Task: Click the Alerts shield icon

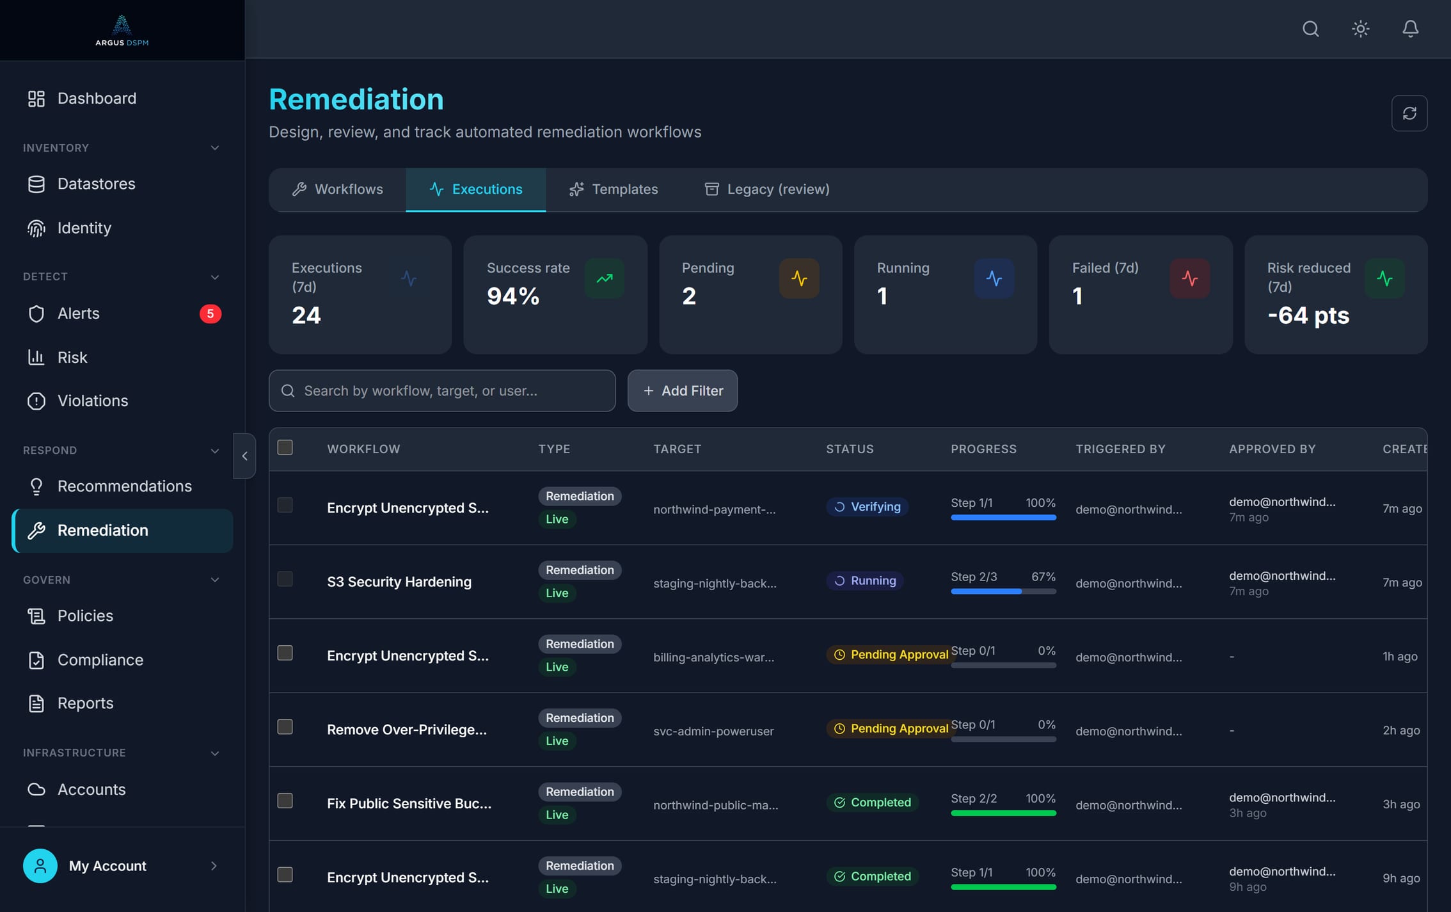Action: click(x=36, y=314)
